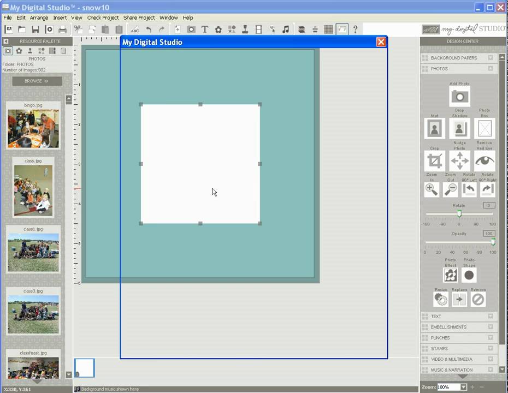The width and height of the screenshot is (508, 393).
Task: Add an embellishment with the flower toolbar icon
Action: (x=218, y=29)
